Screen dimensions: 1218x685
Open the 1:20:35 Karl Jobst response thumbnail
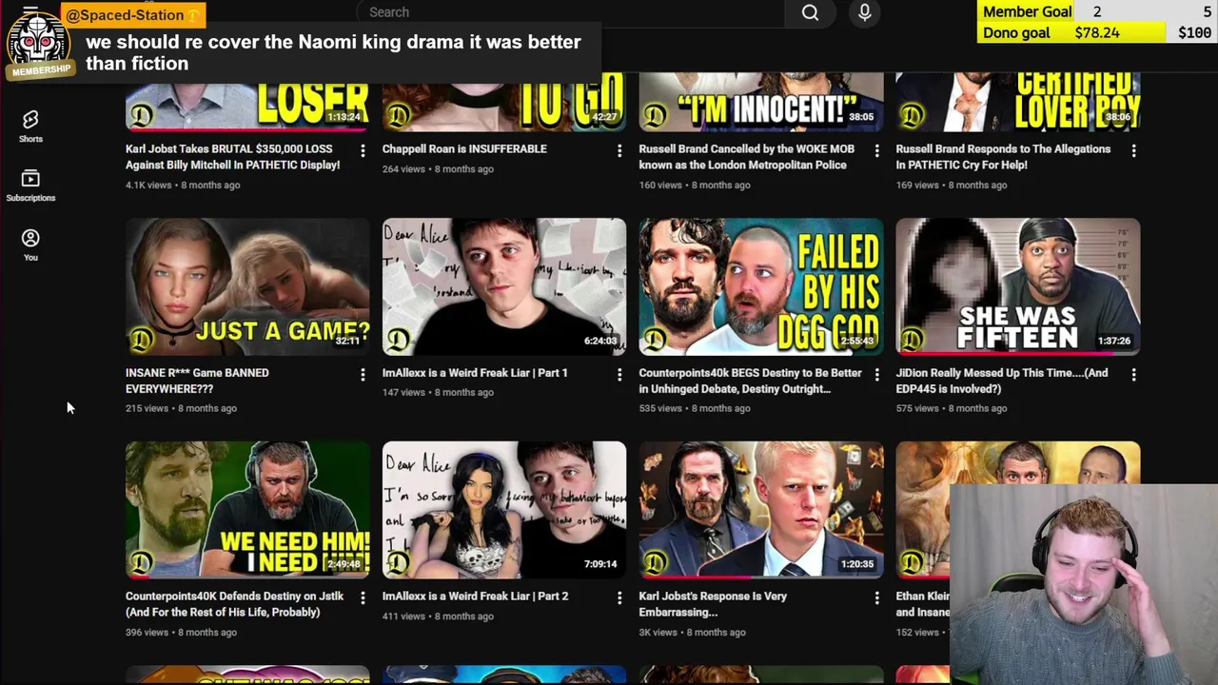(761, 510)
